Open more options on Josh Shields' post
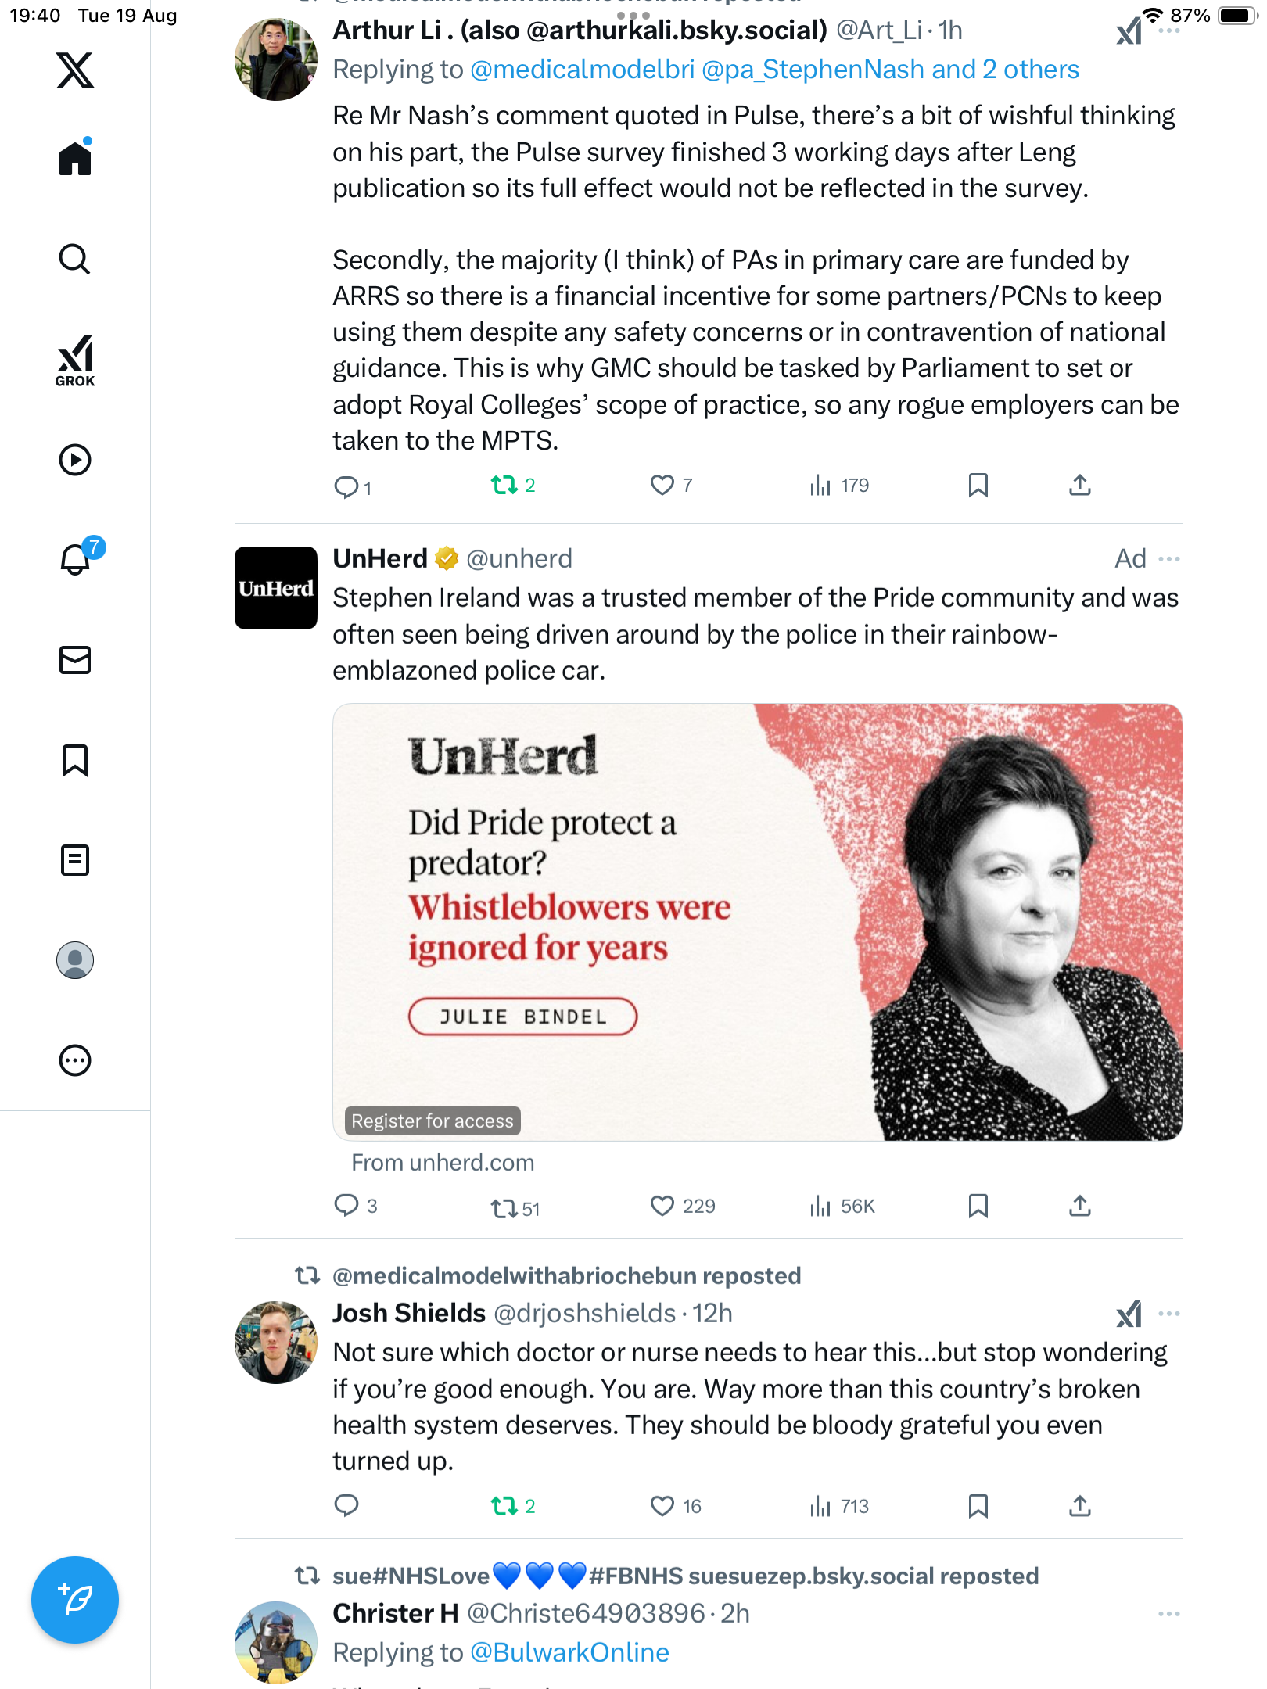Screen dimensions: 1267x1689 (1169, 1314)
